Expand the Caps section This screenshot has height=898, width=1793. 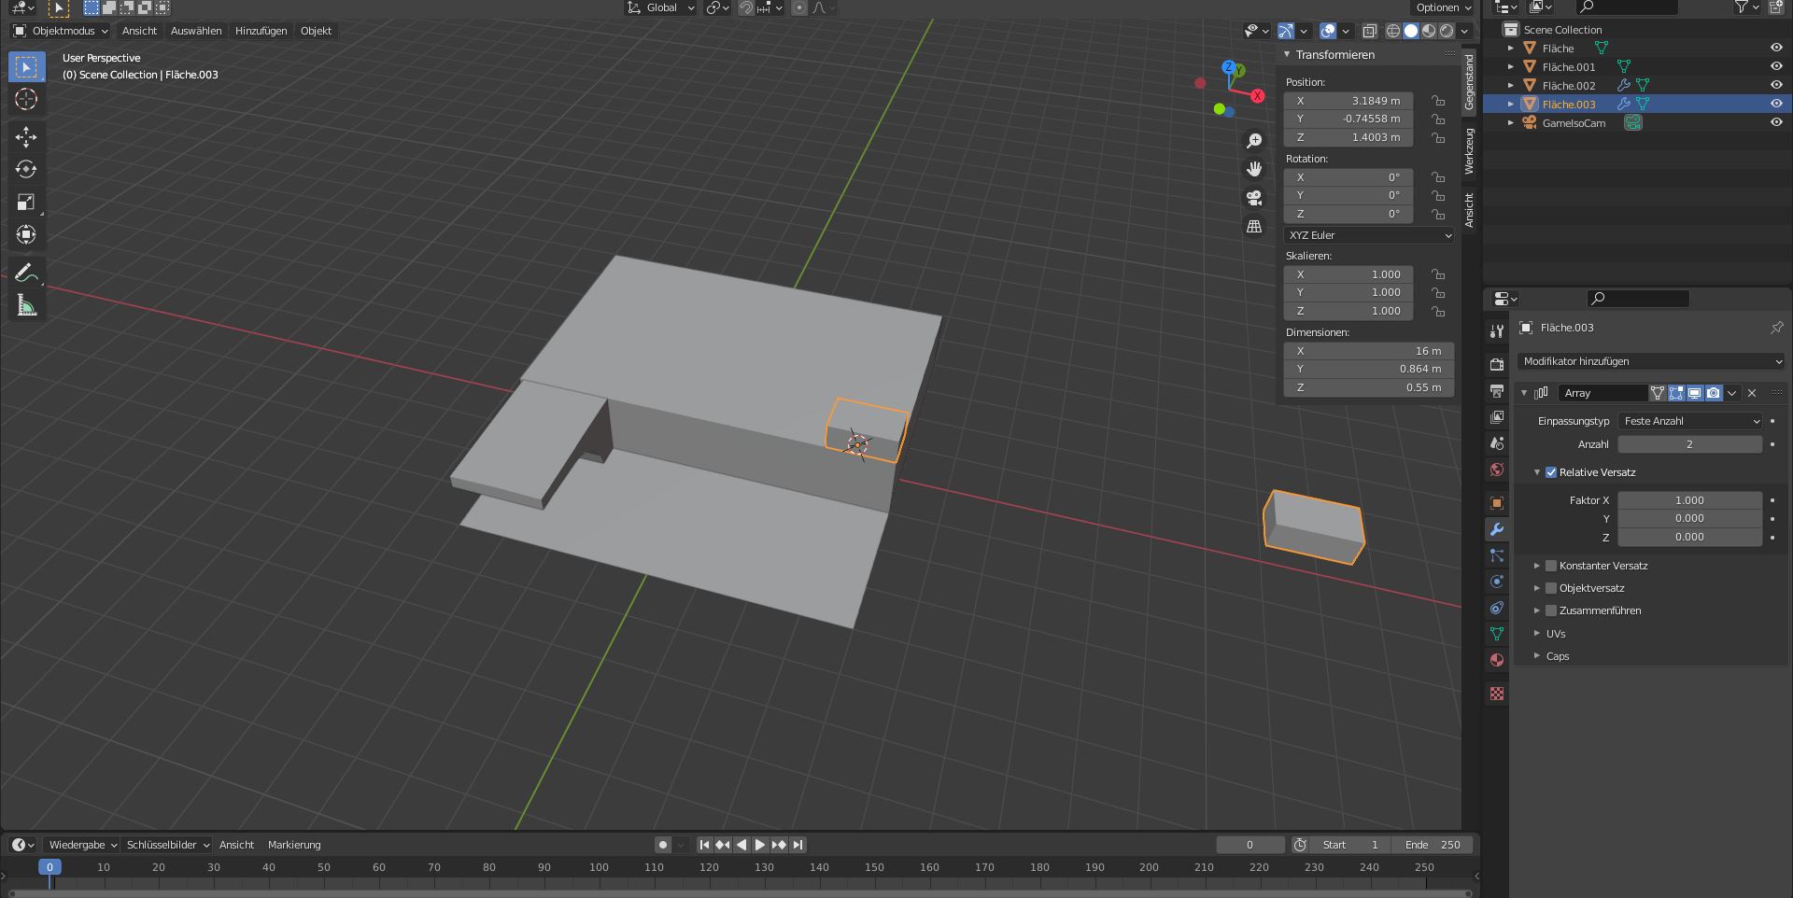pyautogui.click(x=1557, y=656)
